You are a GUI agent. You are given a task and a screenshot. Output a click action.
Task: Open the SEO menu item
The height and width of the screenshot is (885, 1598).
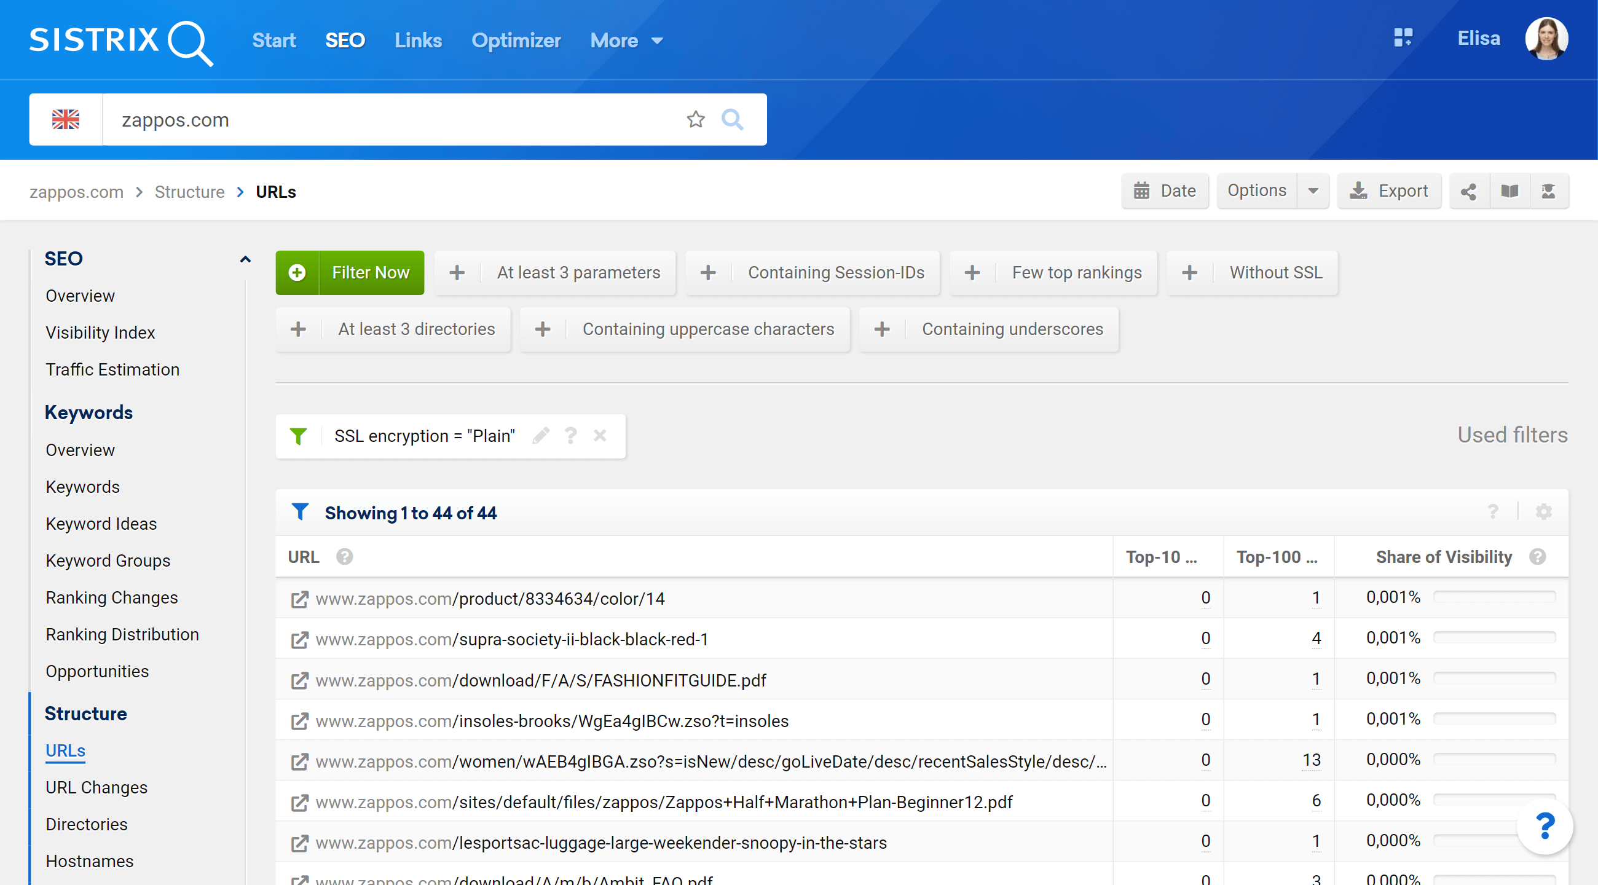345,41
